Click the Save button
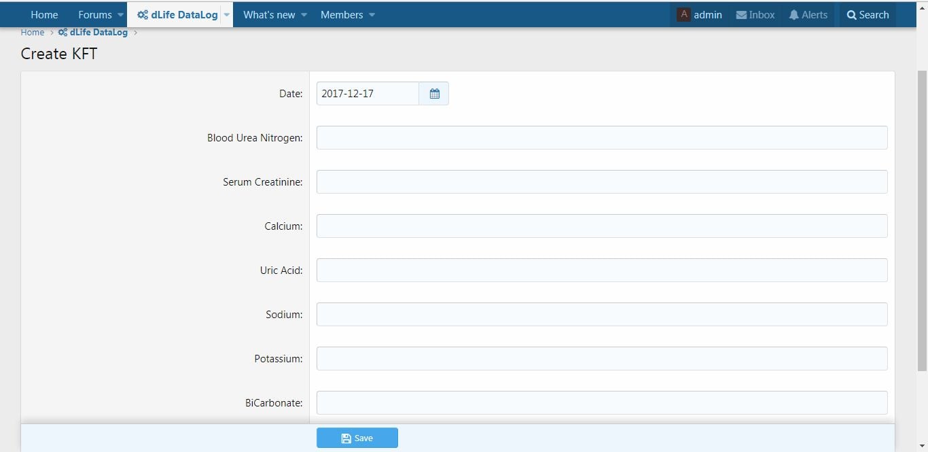Screen dimensions: 928x452 click(x=357, y=438)
